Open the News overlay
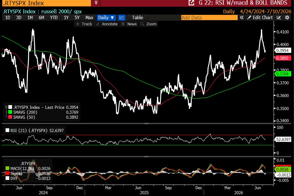Image resolution: width=294 pixels, height=196 pixels. [129, 24]
